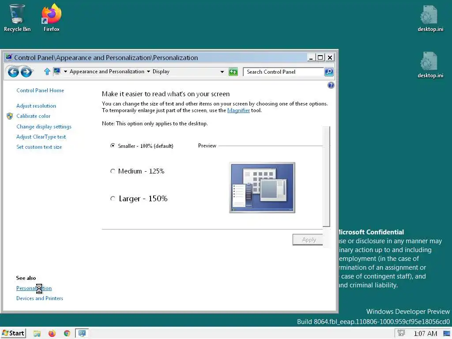Click the display preview thumbnail image
The height and width of the screenshot is (339, 452).
pos(262,188)
